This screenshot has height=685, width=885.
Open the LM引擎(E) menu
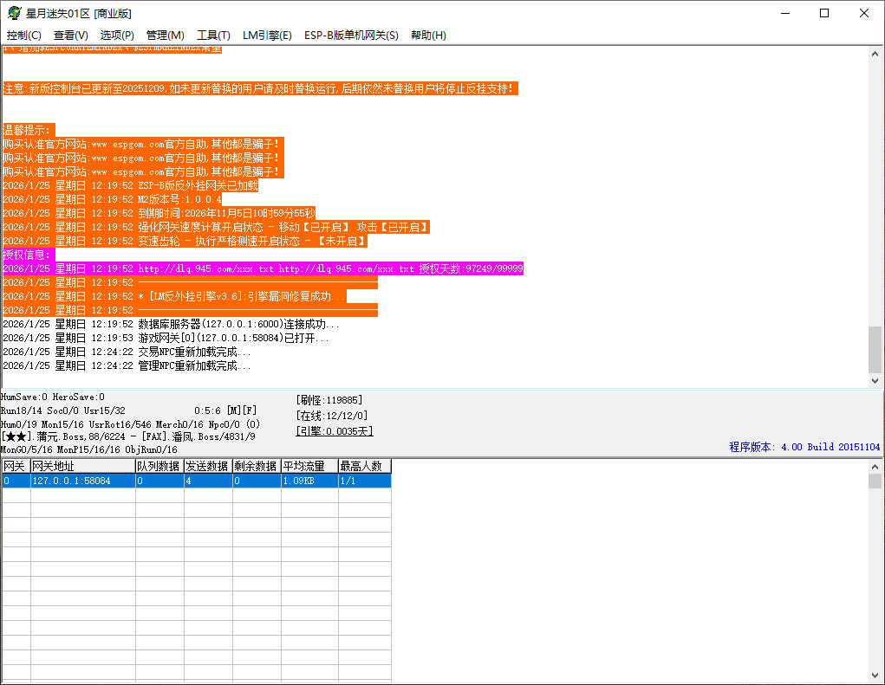267,36
